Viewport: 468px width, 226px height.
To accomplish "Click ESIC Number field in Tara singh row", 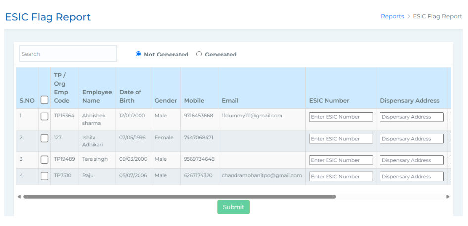I will 341,160.
